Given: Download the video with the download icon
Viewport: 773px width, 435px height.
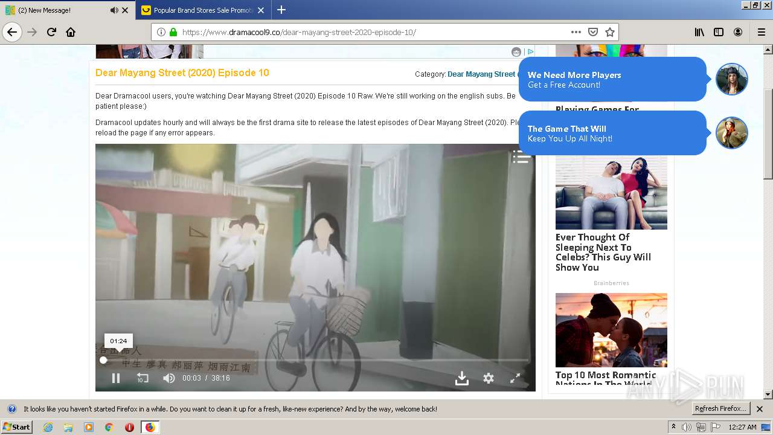Looking at the screenshot, I should (462, 378).
